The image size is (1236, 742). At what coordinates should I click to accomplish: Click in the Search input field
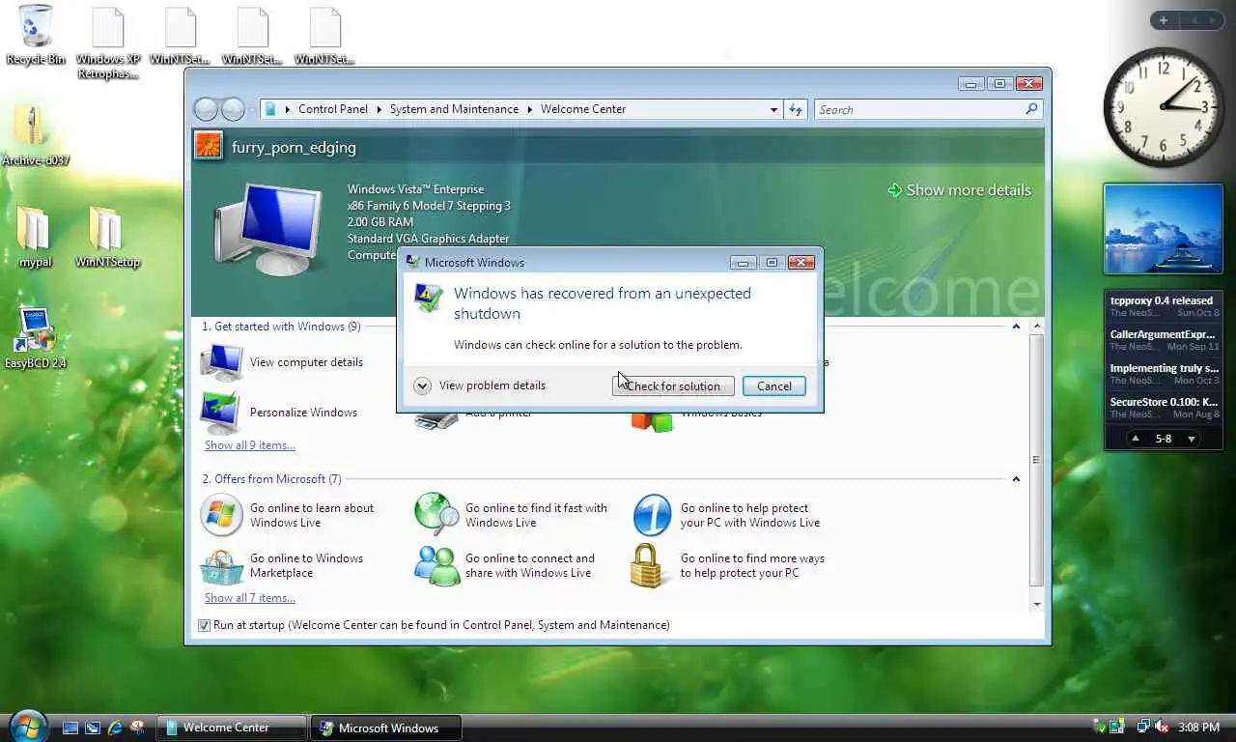tap(918, 109)
